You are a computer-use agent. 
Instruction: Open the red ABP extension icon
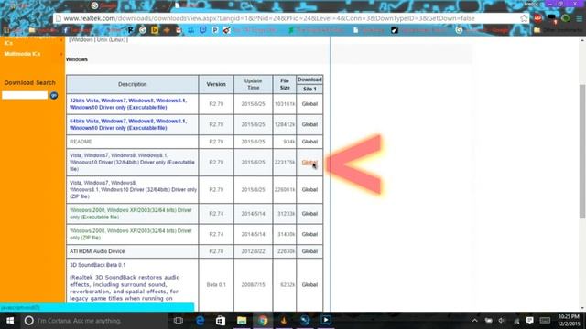click(537, 18)
